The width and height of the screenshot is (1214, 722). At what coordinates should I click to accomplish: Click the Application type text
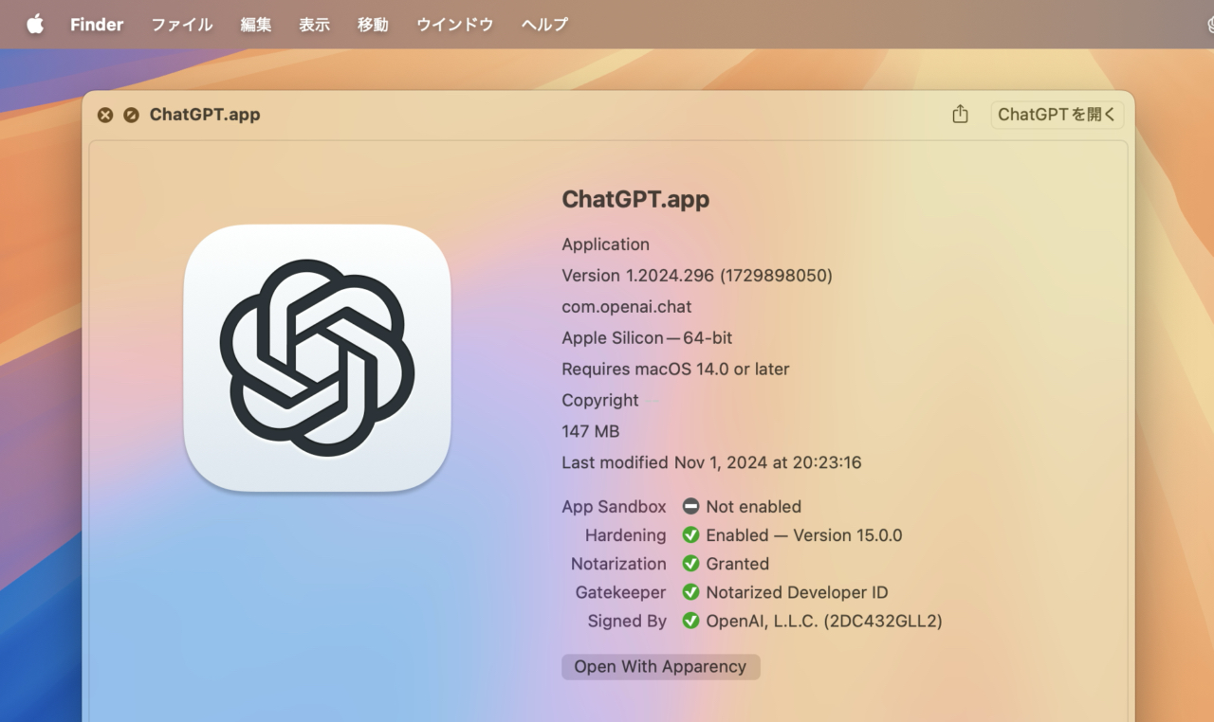click(605, 244)
